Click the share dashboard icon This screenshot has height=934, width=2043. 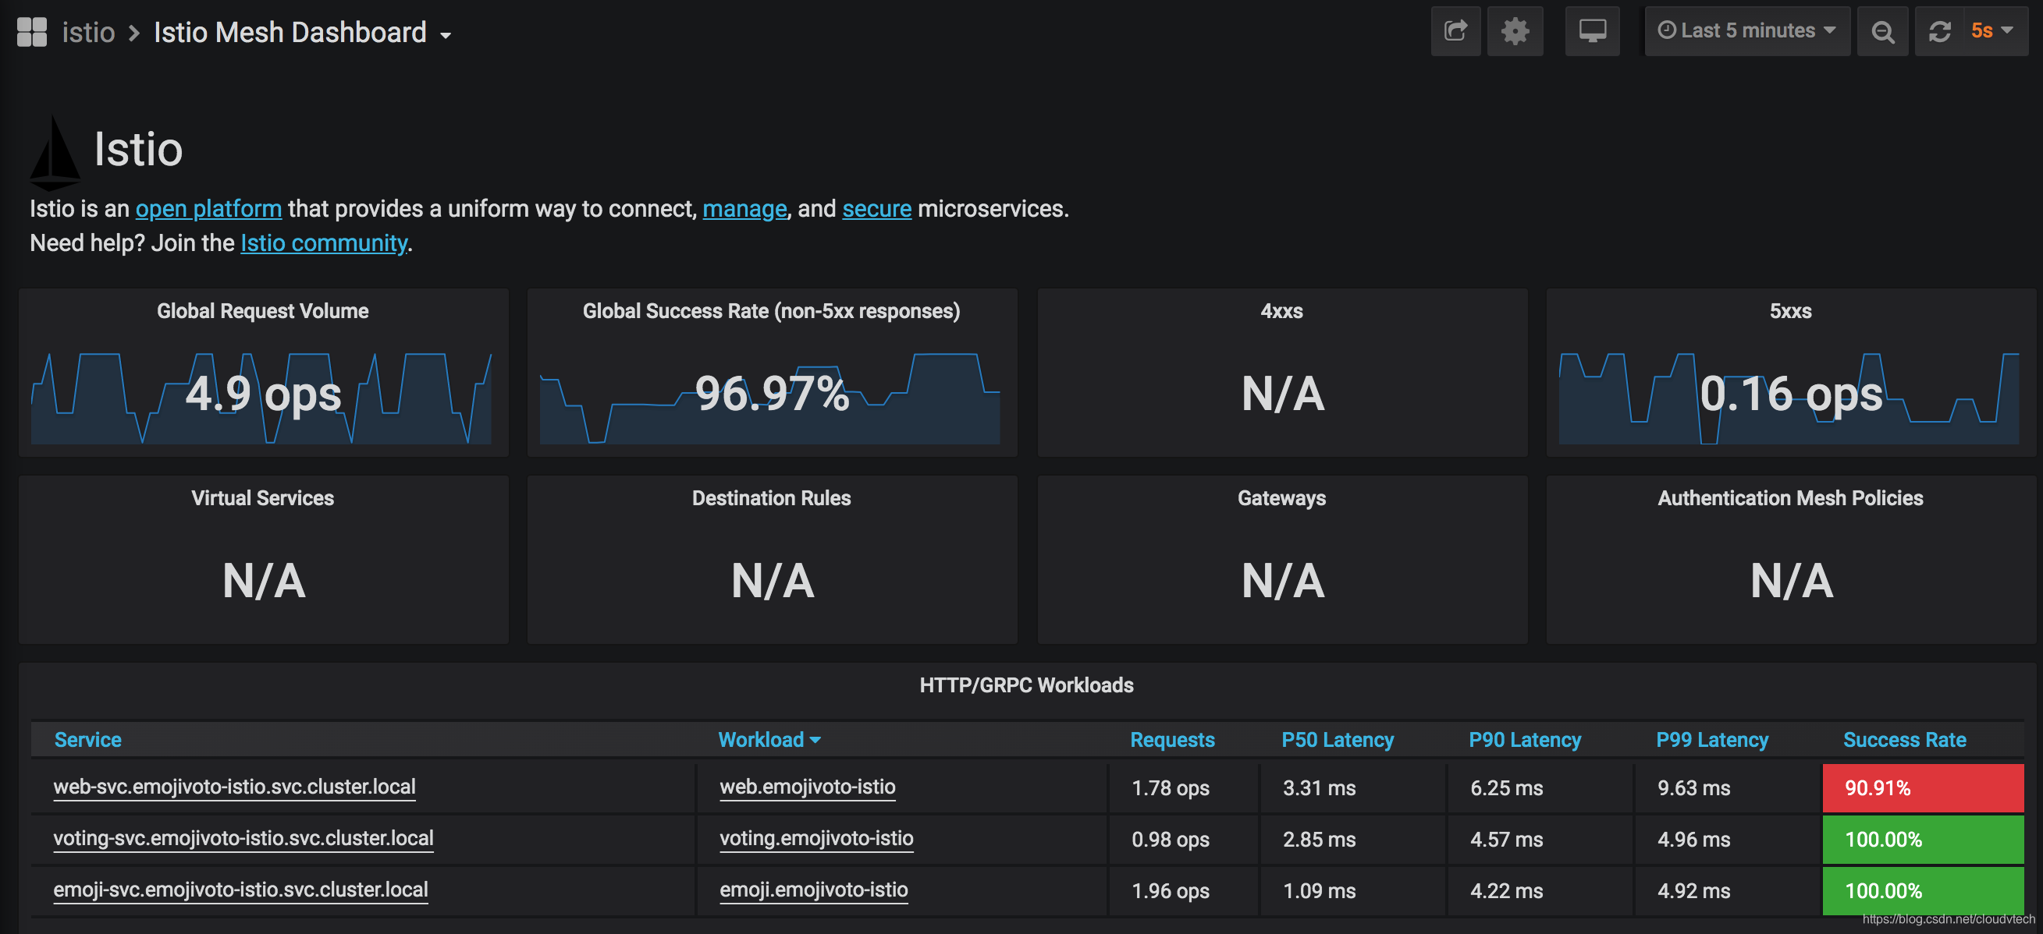click(1455, 32)
